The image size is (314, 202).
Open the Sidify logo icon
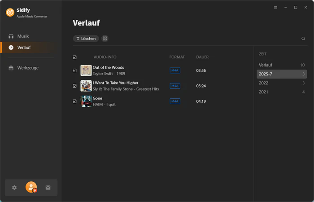(x=10, y=13)
